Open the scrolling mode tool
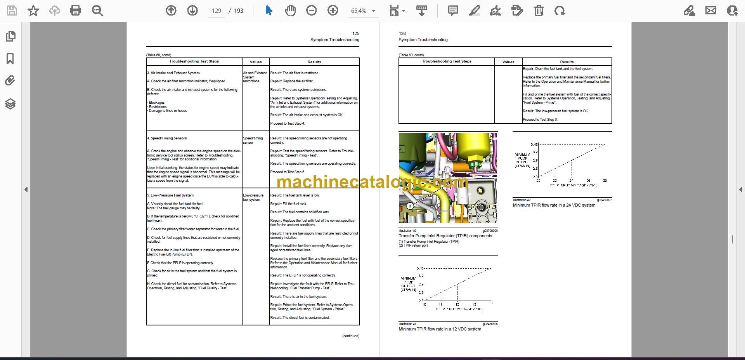 click(x=422, y=10)
